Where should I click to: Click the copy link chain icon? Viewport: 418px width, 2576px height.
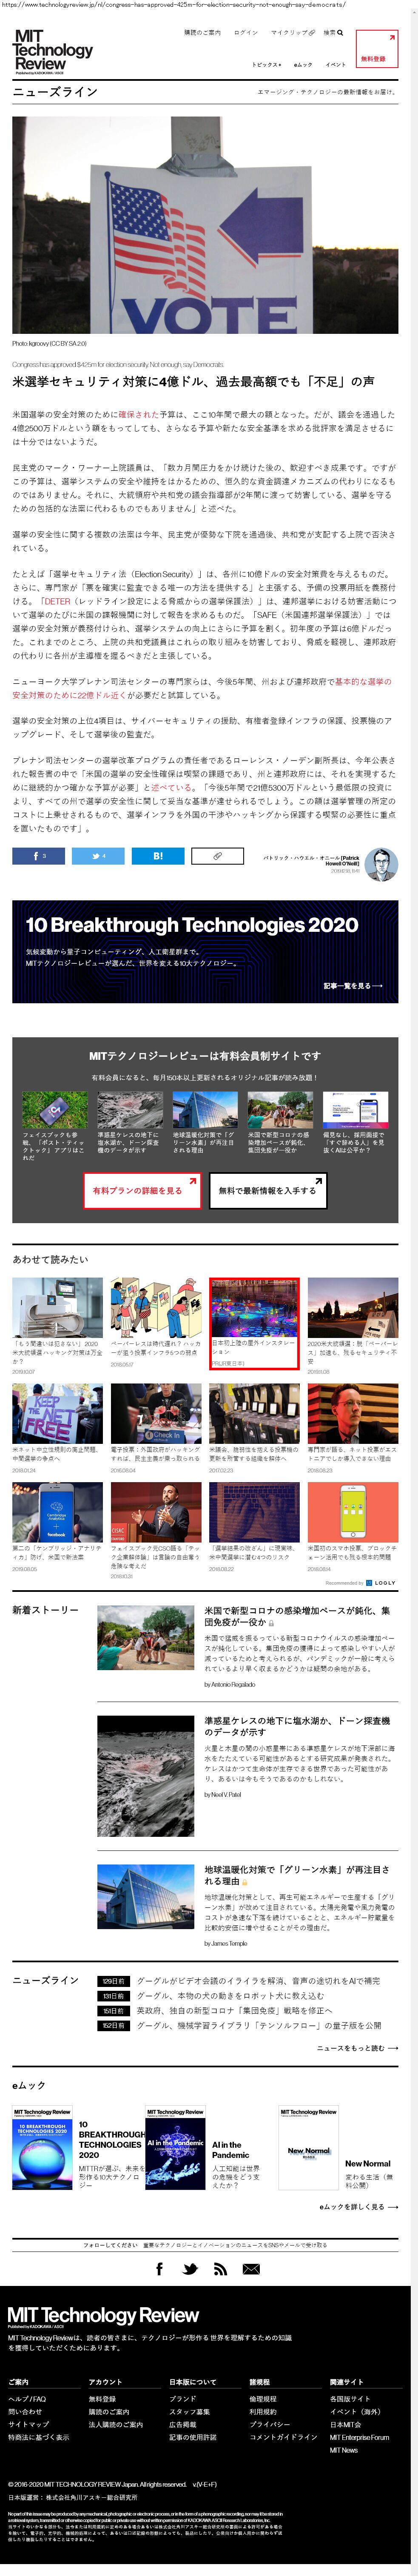point(217,856)
